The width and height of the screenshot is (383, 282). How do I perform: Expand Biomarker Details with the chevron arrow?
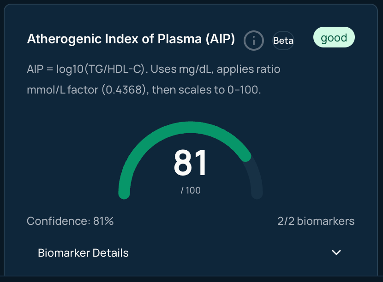[336, 253]
